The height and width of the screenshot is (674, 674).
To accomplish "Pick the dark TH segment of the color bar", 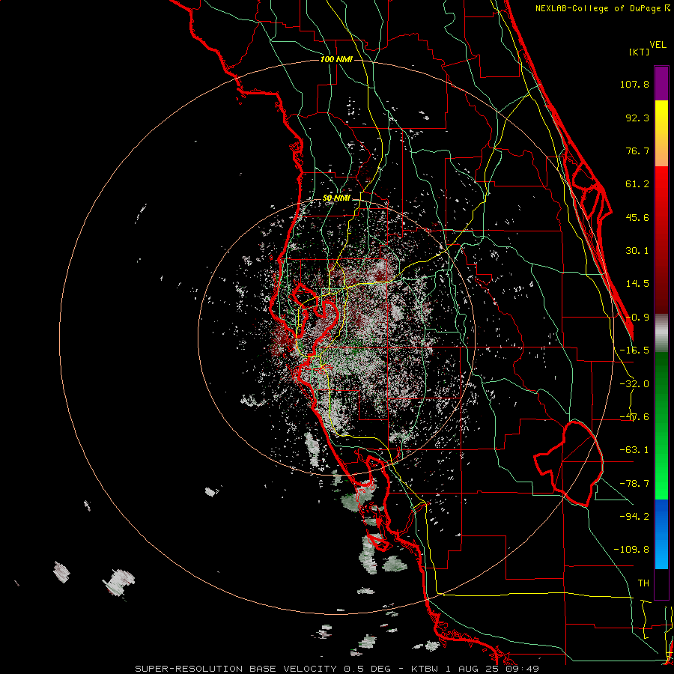I will coord(661,583).
